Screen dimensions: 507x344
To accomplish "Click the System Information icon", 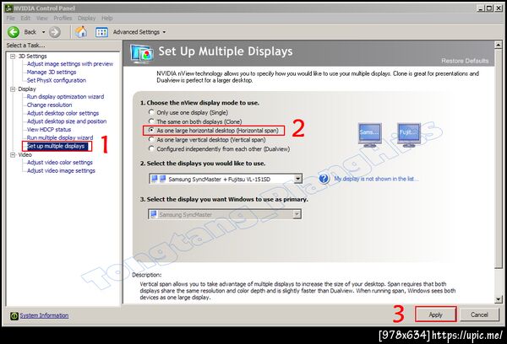I will pos(14,315).
